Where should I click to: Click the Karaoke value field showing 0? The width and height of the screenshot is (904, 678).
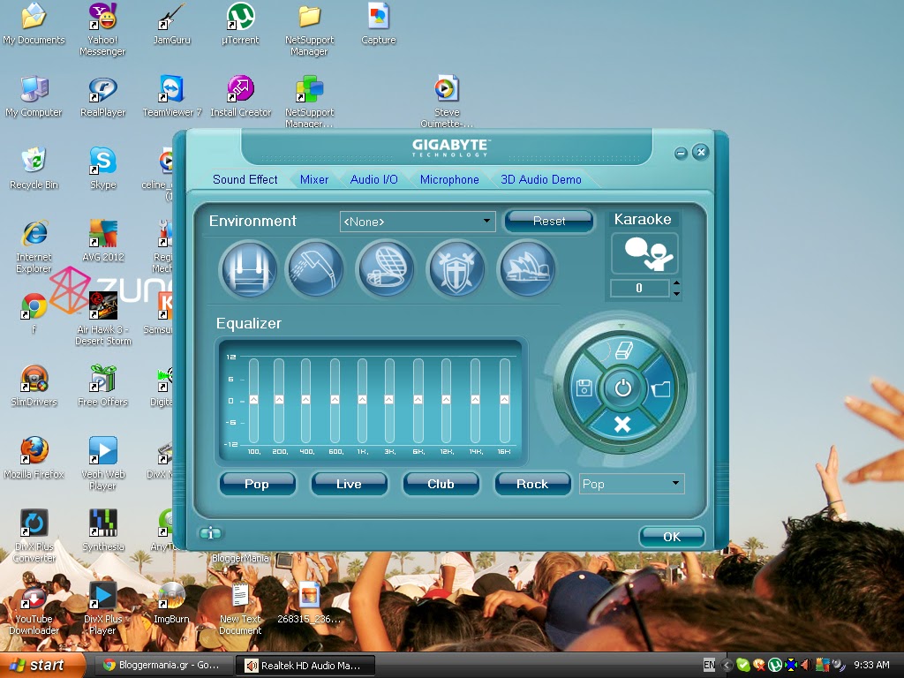[639, 288]
